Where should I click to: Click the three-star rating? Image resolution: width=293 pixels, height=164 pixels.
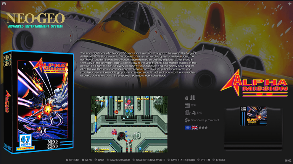(203, 127)
